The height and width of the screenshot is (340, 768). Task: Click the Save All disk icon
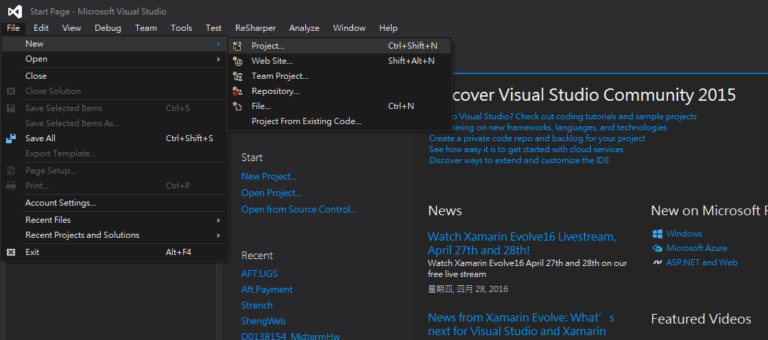point(11,138)
